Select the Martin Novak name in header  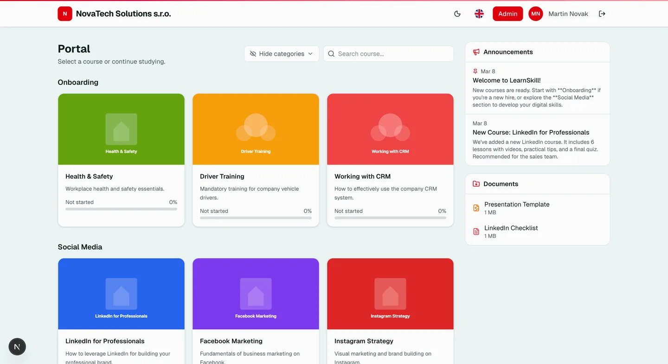point(568,13)
